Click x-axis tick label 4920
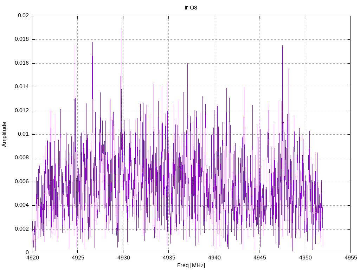The width and height of the screenshot is (360, 270). [x=32, y=258]
